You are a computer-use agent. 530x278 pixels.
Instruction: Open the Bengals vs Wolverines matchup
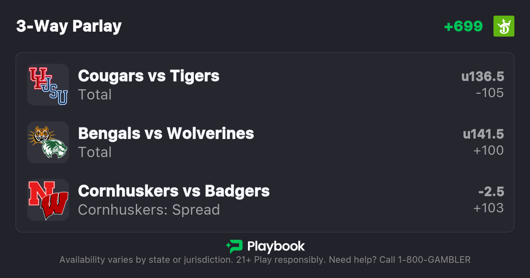coord(166,134)
